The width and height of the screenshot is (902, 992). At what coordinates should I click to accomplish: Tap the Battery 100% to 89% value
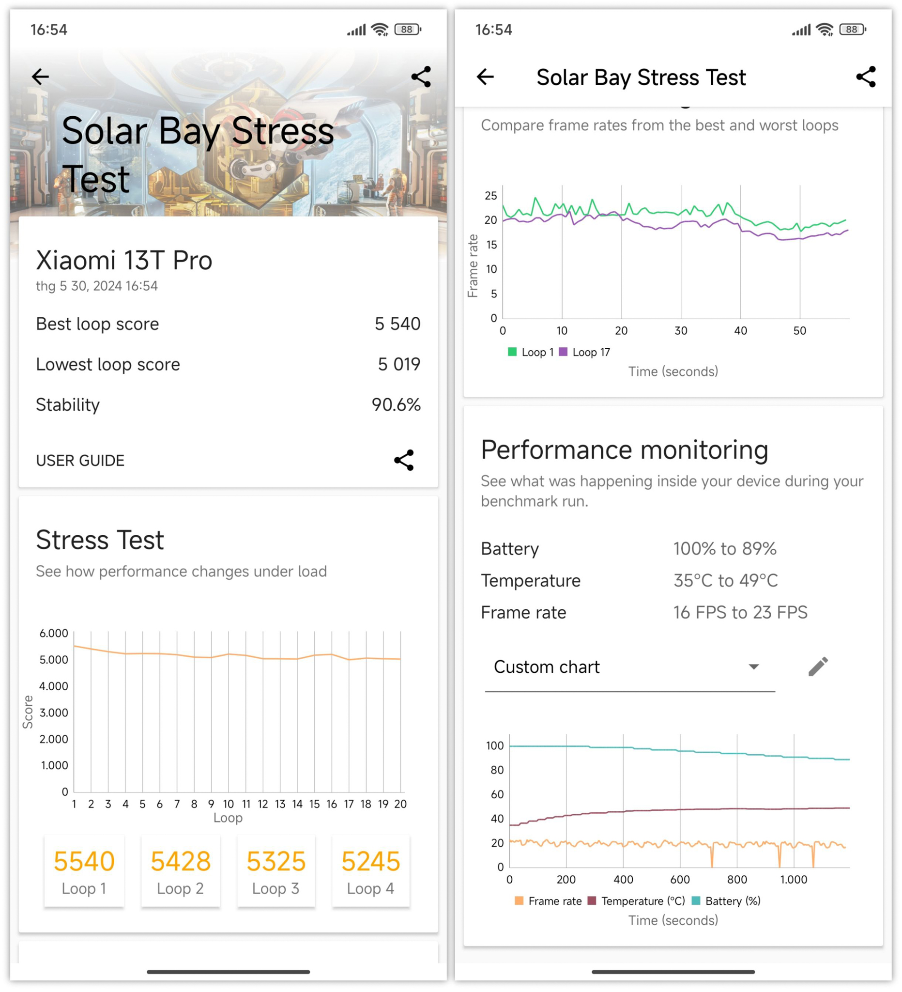[x=725, y=549]
